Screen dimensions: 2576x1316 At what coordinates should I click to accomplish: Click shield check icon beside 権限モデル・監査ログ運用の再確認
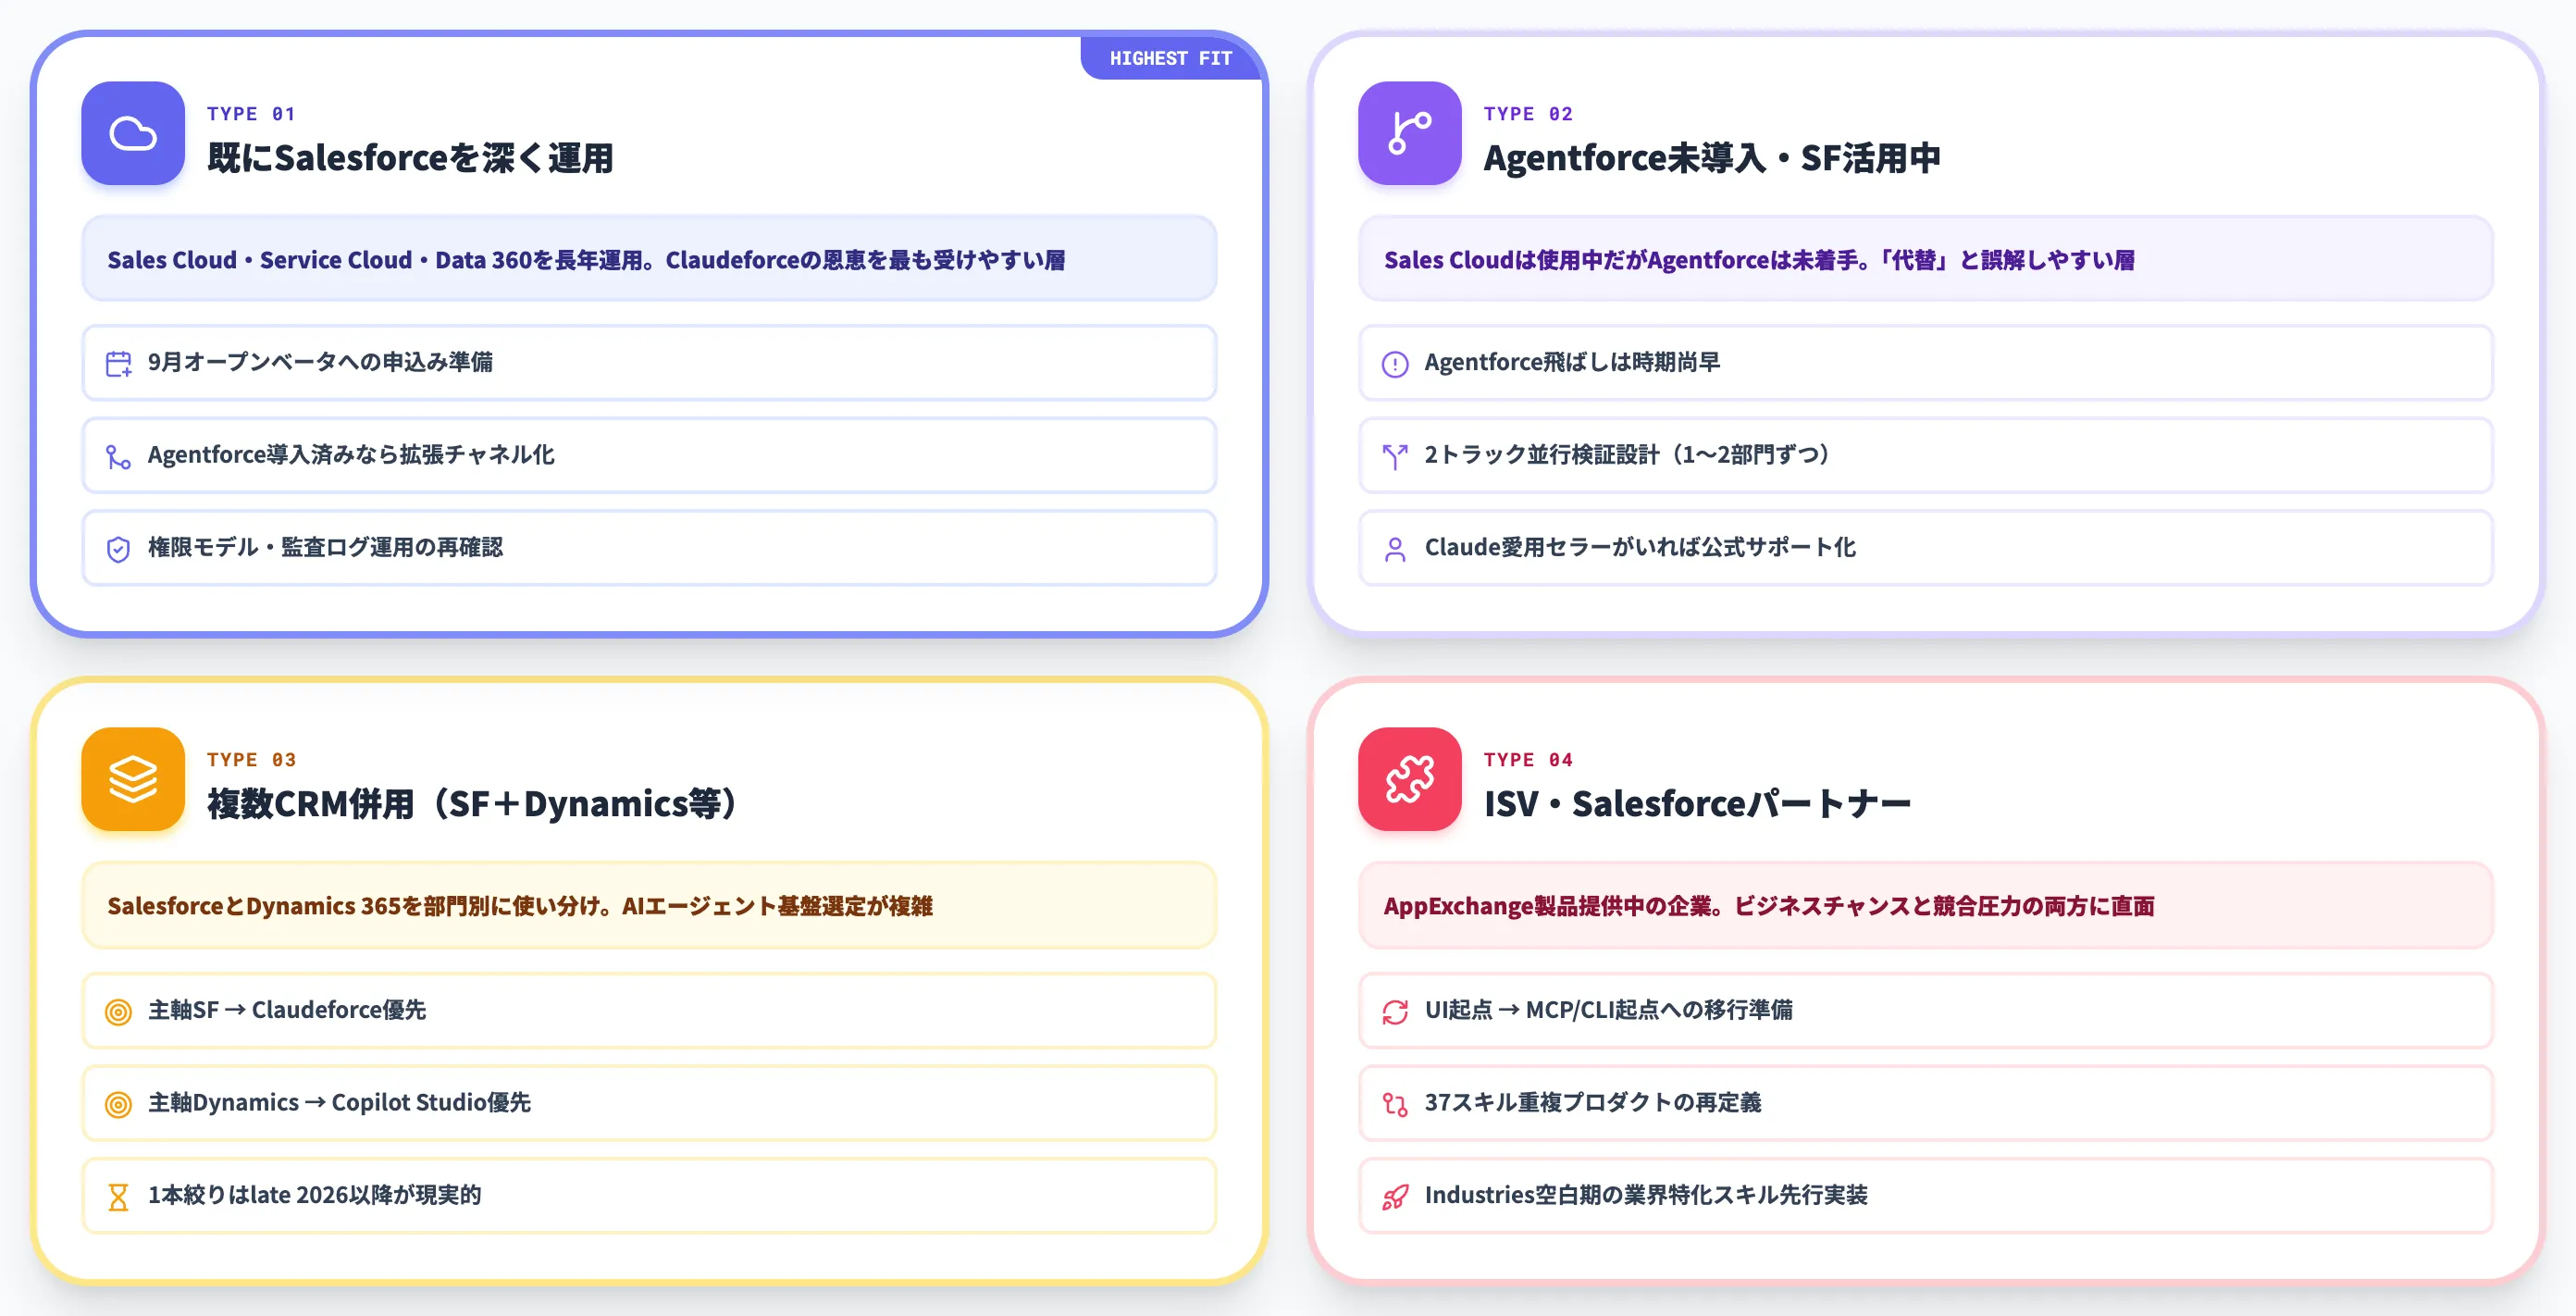(x=119, y=549)
